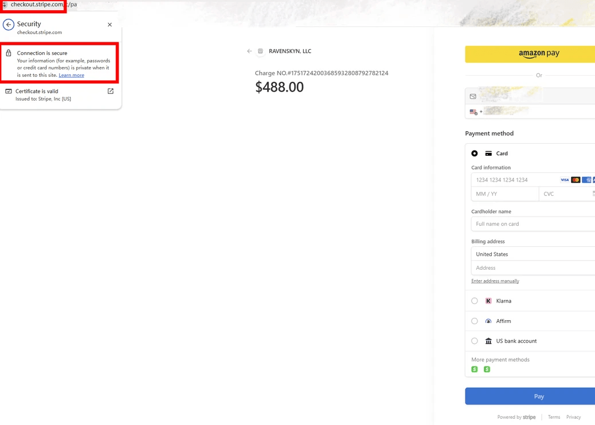Pay with the Amazon Pay button

[530, 54]
